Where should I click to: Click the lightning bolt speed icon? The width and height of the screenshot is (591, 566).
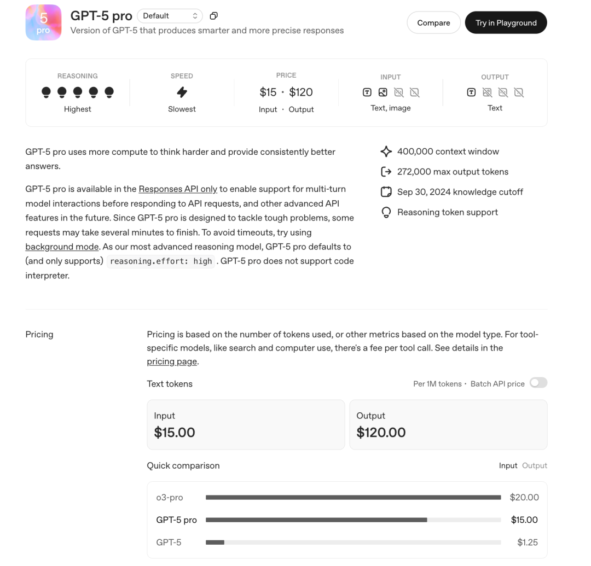[x=182, y=92]
